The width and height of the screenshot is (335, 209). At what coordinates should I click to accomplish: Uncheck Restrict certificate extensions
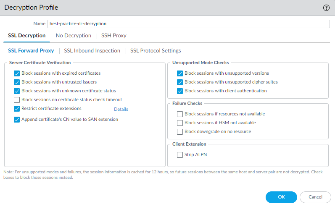pyautogui.click(x=17, y=109)
